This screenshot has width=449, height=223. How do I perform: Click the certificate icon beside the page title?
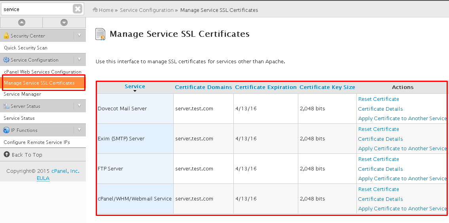coord(100,34)
